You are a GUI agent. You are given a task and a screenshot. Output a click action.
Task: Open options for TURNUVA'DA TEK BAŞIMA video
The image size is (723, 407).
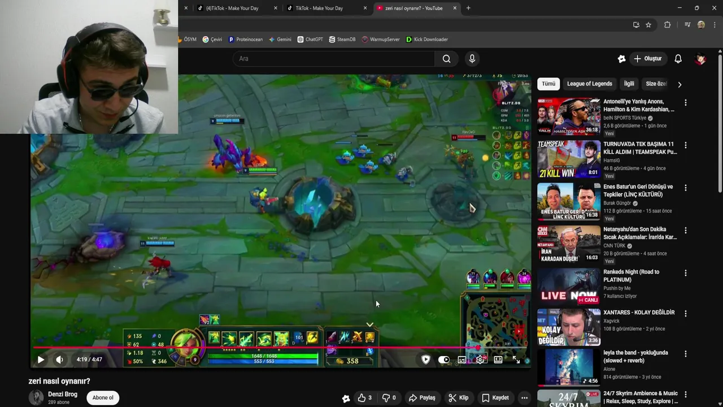pos(686,145)
